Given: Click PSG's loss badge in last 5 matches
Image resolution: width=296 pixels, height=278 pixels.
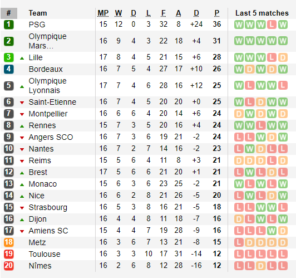Looking at the screenshot, I should click(x=272, y=25).
